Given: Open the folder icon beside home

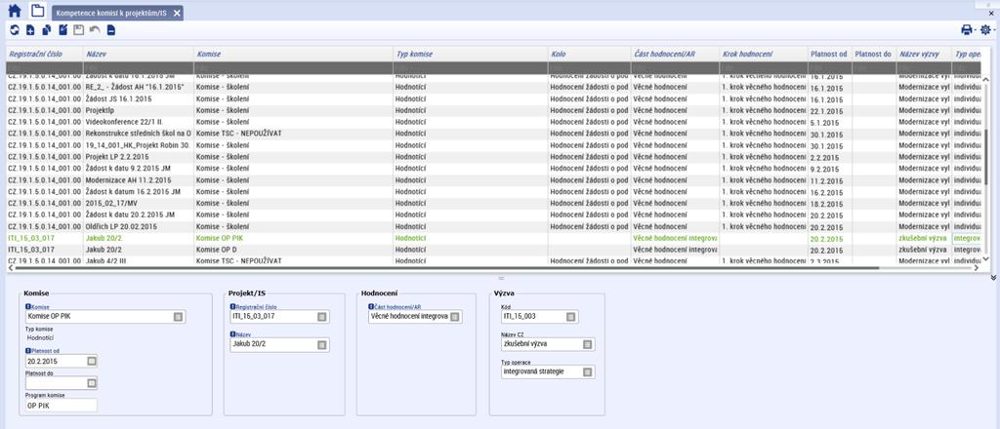Looking at the screenshot, I should (38, 11).
